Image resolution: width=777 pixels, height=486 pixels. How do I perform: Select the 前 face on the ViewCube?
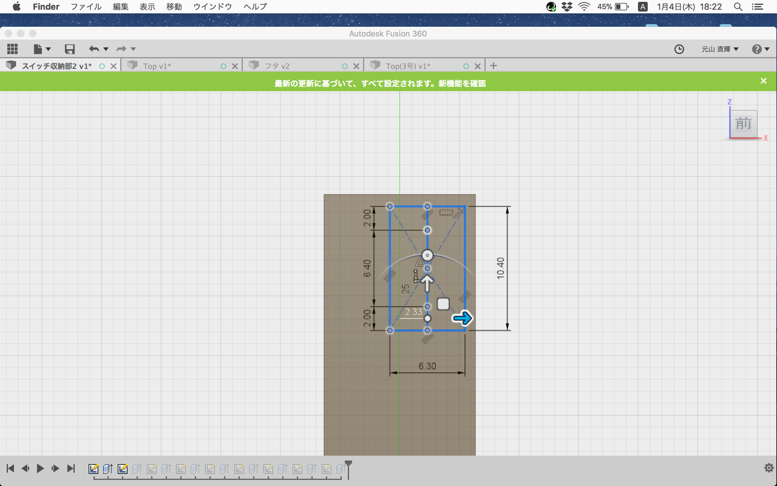[x=743, y=124]
